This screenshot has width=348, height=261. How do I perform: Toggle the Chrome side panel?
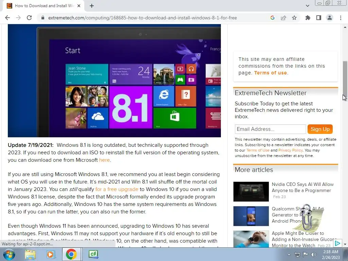click(319, 18)
